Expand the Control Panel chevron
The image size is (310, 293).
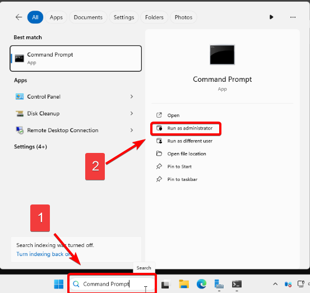point(132,96)
